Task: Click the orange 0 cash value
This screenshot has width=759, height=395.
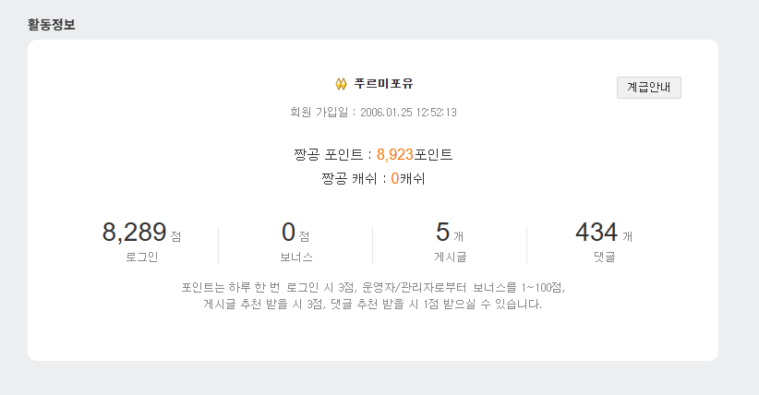Action: coord(395,178)
